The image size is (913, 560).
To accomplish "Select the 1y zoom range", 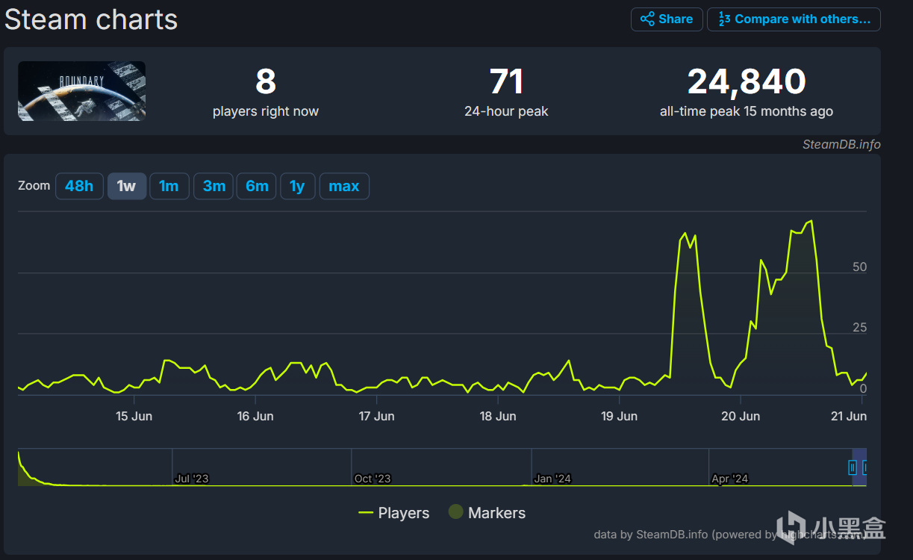I will click(298, 186).
